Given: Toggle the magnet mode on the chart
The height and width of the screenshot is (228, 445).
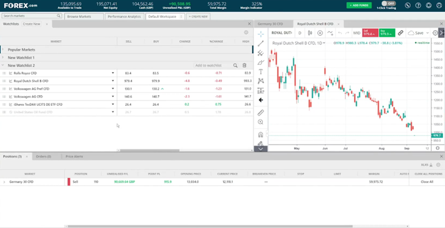Looking at the screenshot, I should (x=260, y=134).
